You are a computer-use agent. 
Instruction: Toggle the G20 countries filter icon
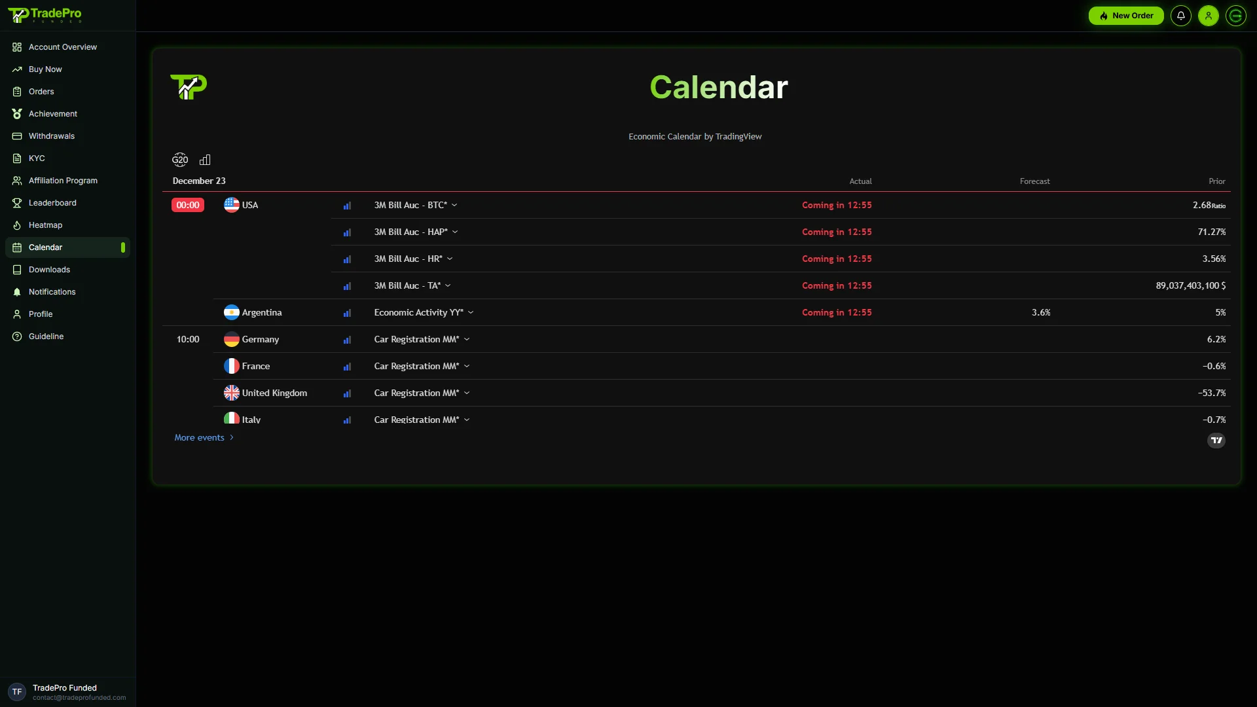[180, 160]
